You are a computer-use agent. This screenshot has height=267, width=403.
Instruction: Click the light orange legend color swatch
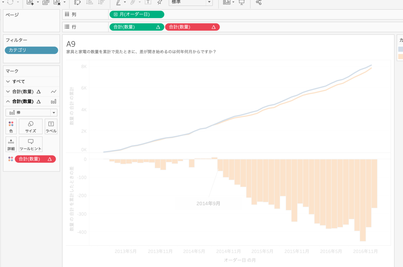(401, 57)
